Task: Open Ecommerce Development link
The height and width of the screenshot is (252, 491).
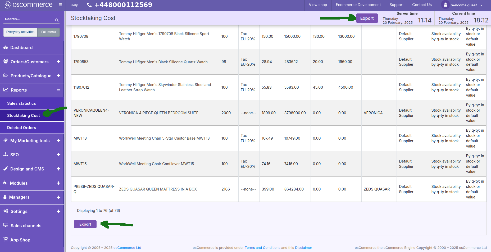Action: click(x=358, y=5)
